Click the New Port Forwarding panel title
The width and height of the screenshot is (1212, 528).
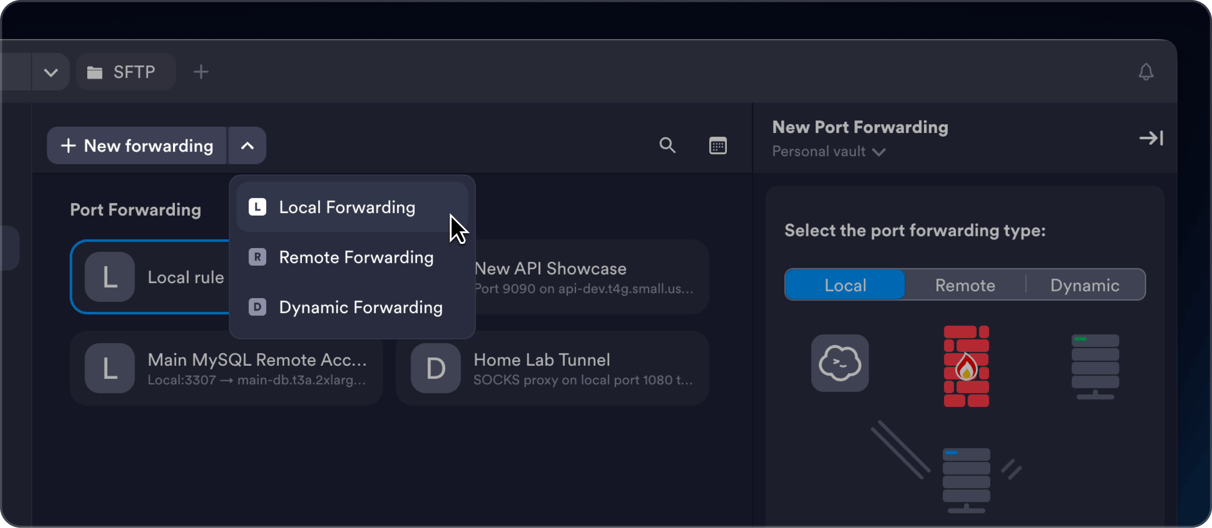tap(860, 127)
